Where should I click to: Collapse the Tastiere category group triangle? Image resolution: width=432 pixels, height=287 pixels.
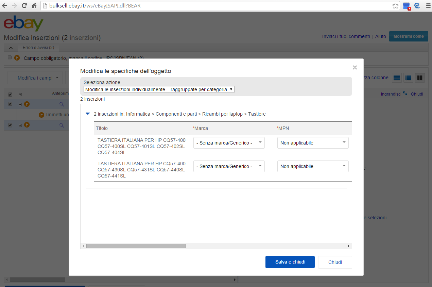88,114
